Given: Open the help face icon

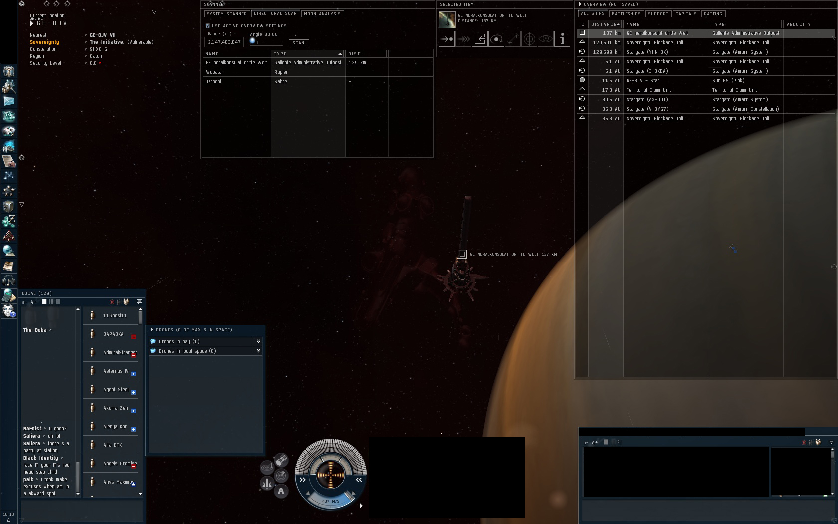Looking at the screenshot, I should click(x=8, y=311).
